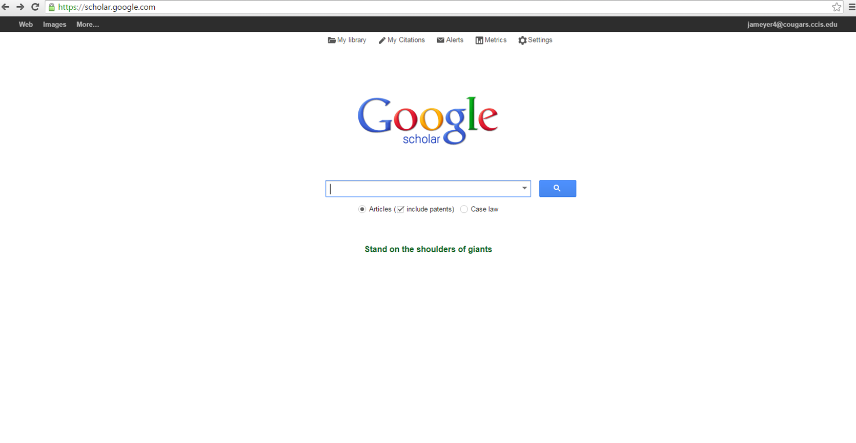Open the My Citations link

[402, 40]
